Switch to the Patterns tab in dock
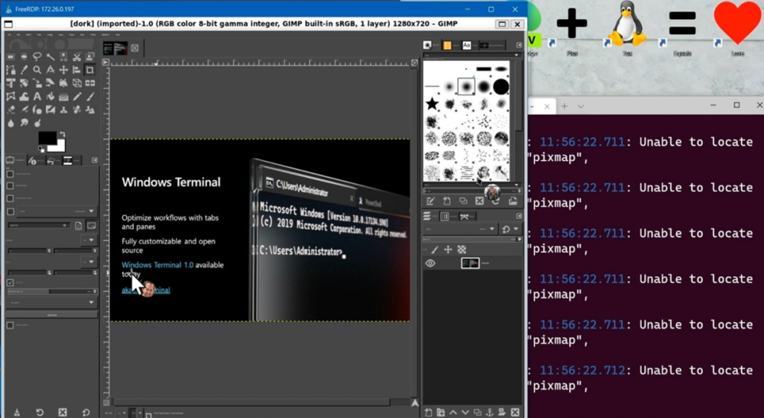This screenshot has width=764, height=418. click(x=447, y=46)
